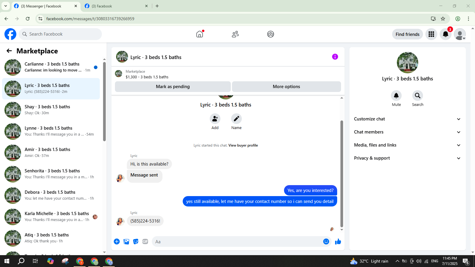Switch to the second Facebook tab
This screenshot has width=475, height=267.
[116, 6]
